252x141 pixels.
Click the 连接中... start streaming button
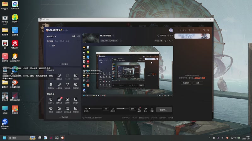pos(164,110)
